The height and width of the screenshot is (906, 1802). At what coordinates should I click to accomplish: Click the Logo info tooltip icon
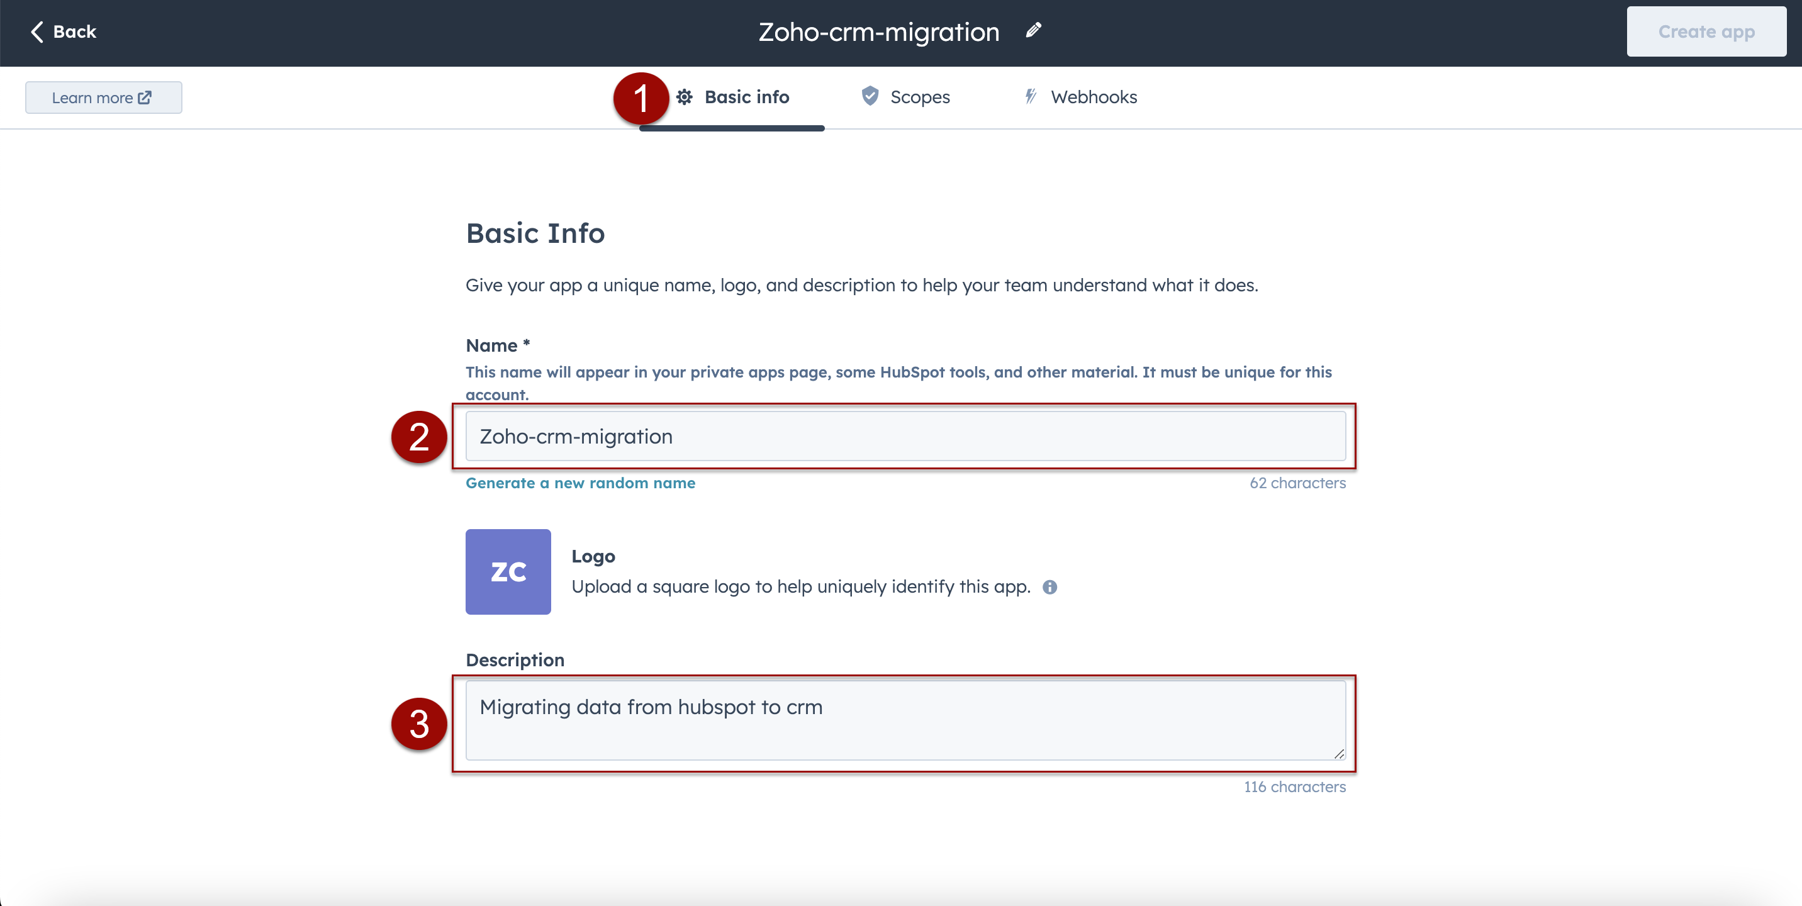click(x=1049, y=587)
